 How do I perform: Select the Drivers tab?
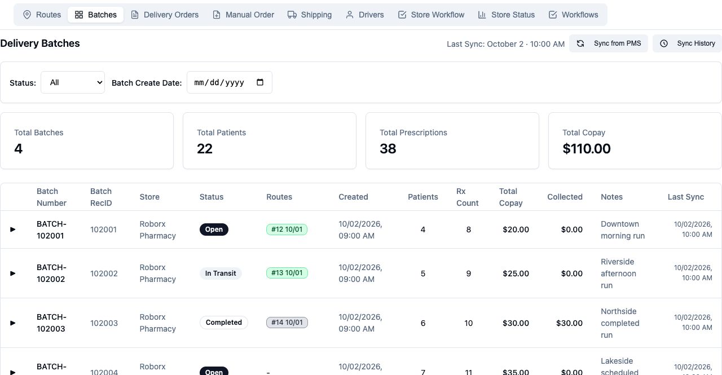click(365, 15)
